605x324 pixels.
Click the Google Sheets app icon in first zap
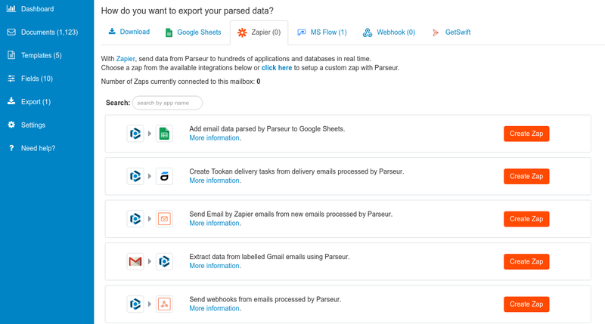[x=165, y=134]
